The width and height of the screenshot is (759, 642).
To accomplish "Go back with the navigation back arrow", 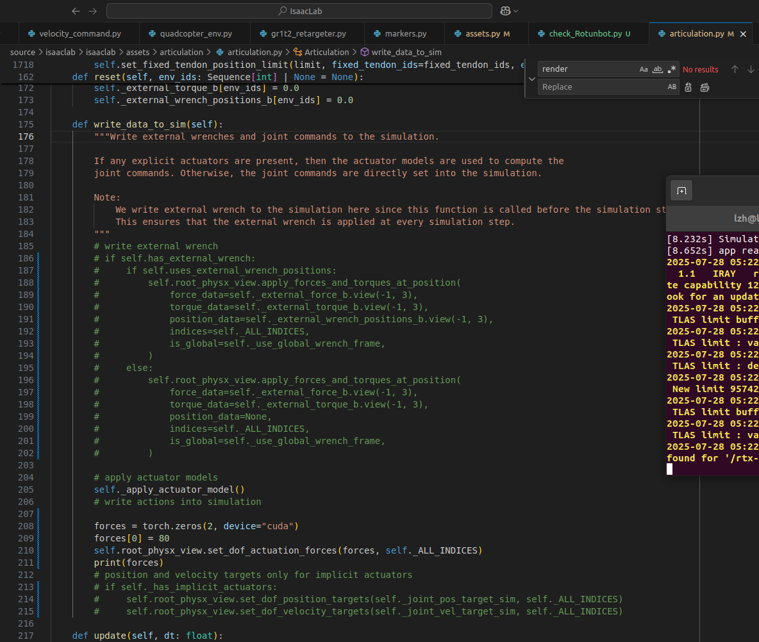I will [x=76, y=11].
